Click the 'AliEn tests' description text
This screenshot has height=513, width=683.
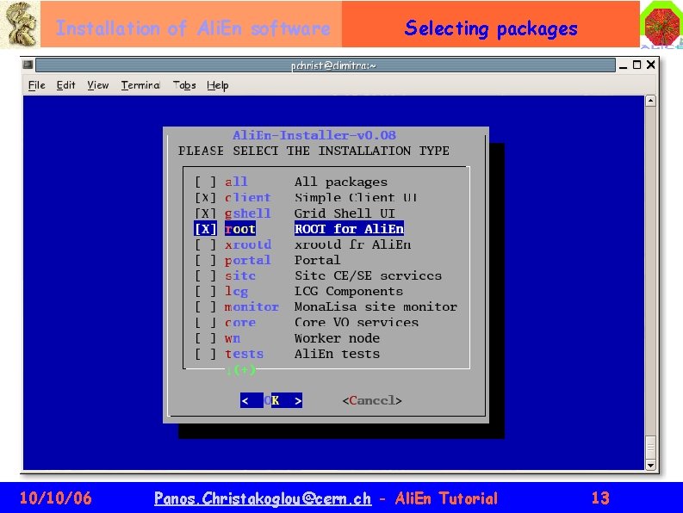[337, 354]
